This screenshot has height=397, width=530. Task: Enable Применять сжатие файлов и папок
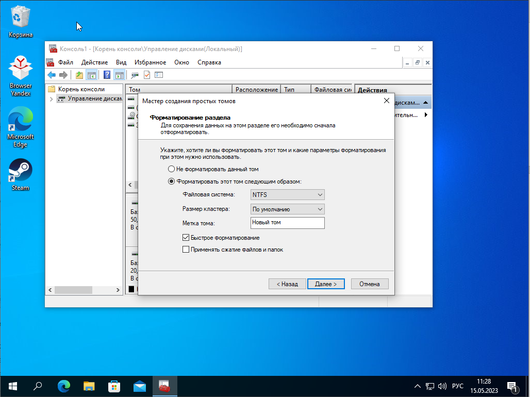pos(186,249)
